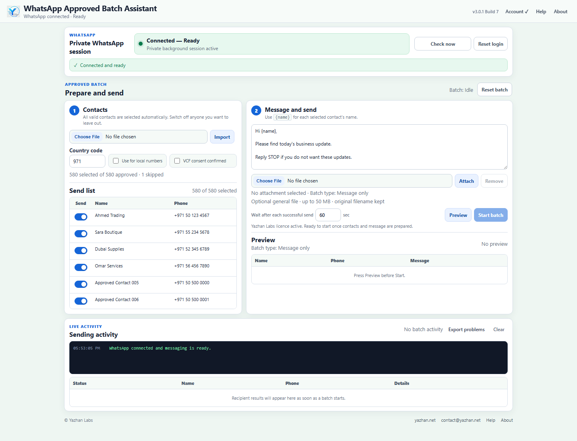
Task: Click the activity log console area
Action: (x=288, y=358)
